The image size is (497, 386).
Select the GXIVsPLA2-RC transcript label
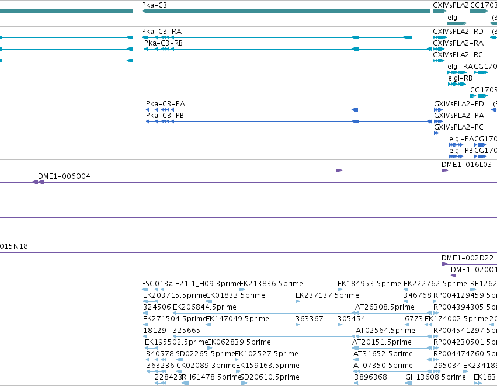tap(458, 55)
